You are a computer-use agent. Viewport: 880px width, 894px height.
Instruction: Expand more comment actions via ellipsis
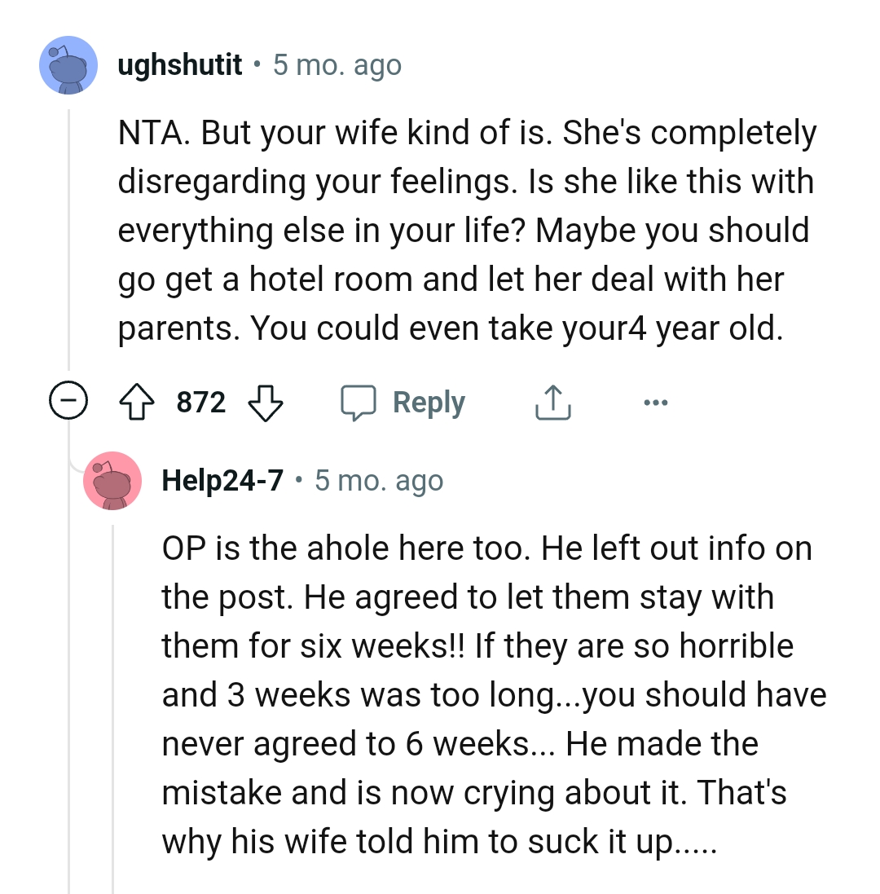point(657,401)
